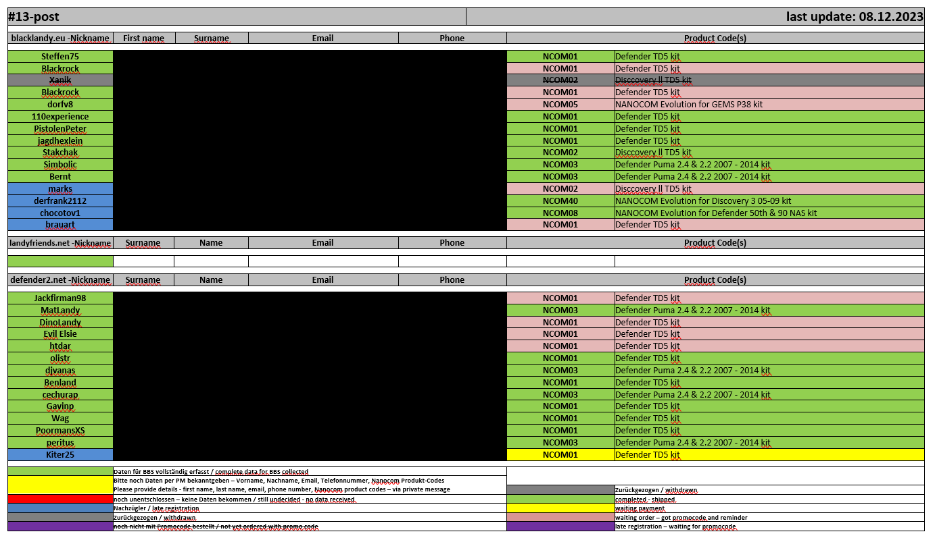The height and width of the screenshot is (538, 935).
Task: Click the 'Nachzügler / late registration' legend text
Action: coord(156,508)
